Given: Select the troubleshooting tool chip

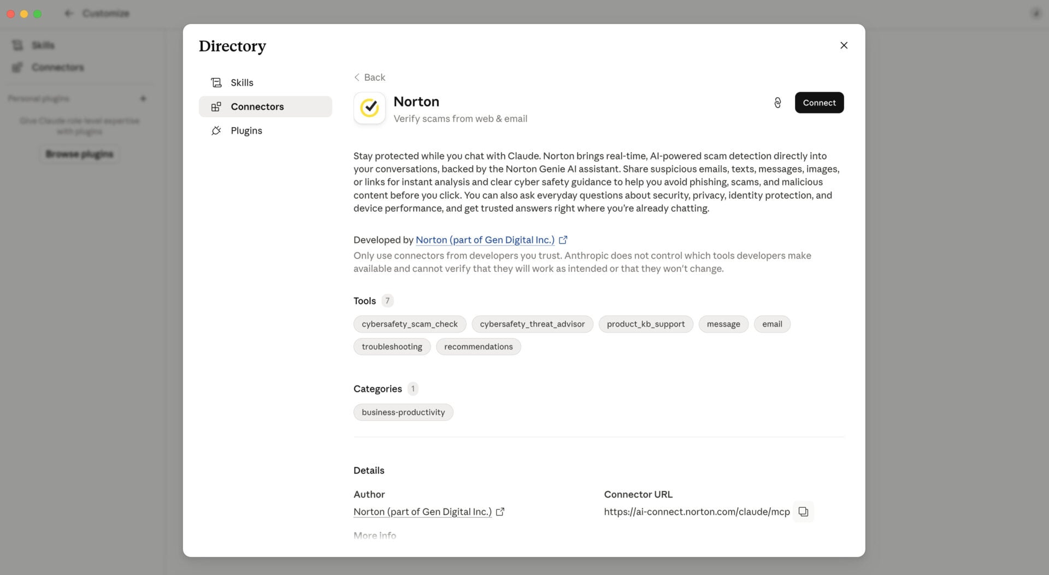Looking at the screenshot, I should tap(392, 347).
